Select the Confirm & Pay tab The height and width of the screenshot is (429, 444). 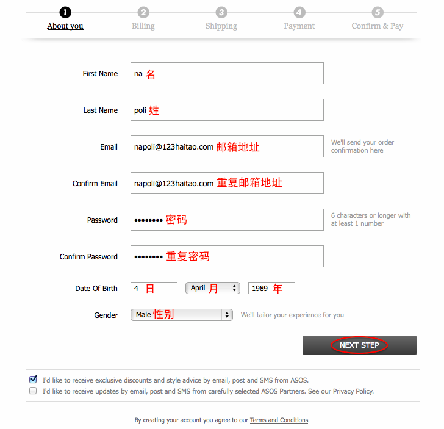tap(378, 26)
